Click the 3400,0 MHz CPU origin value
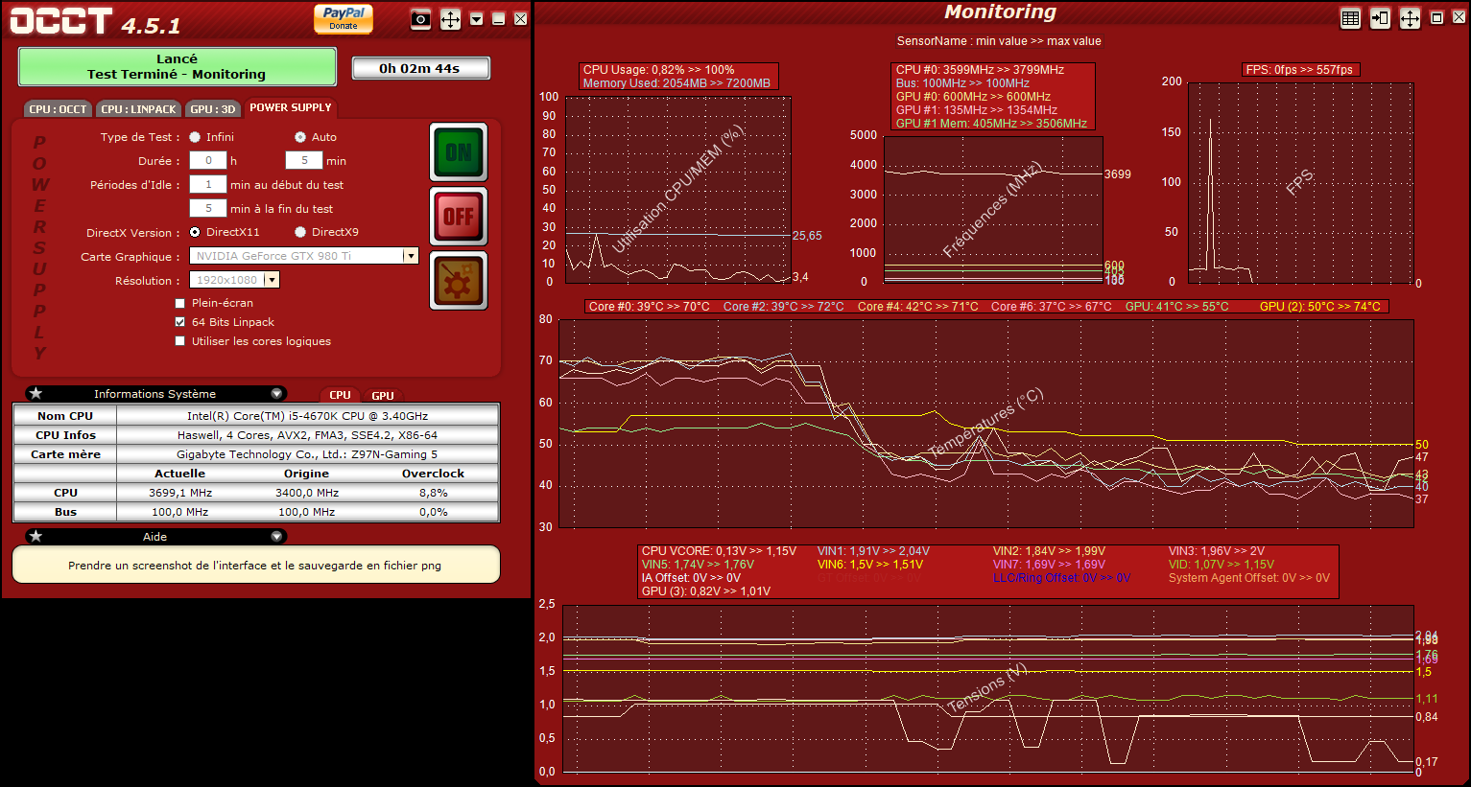 click(x=307, y=493)
